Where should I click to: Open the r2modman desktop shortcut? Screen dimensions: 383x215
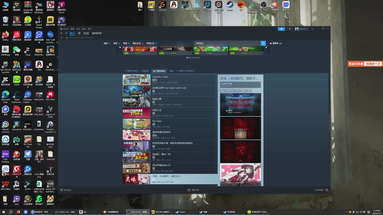(17, 126)
